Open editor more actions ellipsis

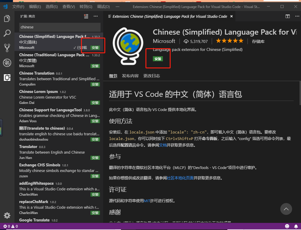click(297, 16)
